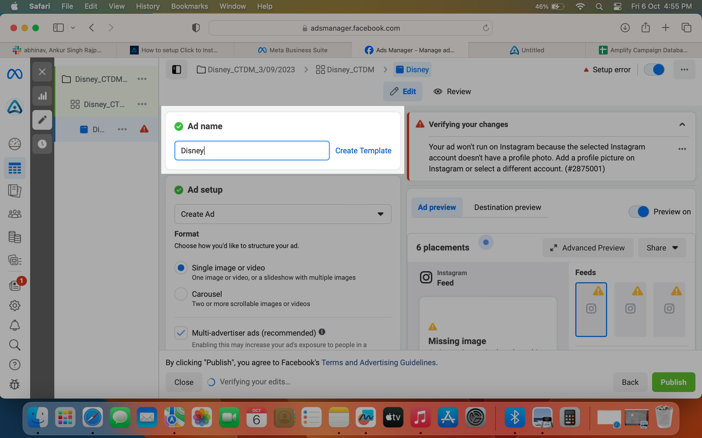The height and width of the screenshot is (438, 702).
Task: Turn off the Preview on toggle
Action: pos(639,211)
